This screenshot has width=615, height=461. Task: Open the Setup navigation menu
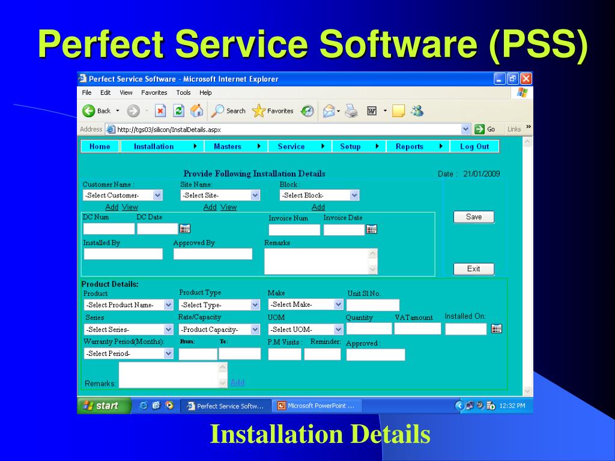point(359,146)
